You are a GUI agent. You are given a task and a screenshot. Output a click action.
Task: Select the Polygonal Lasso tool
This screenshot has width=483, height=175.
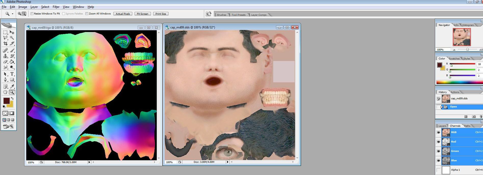[5, 38]
